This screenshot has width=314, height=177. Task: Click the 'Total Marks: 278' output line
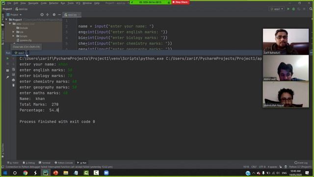(39, 104)
